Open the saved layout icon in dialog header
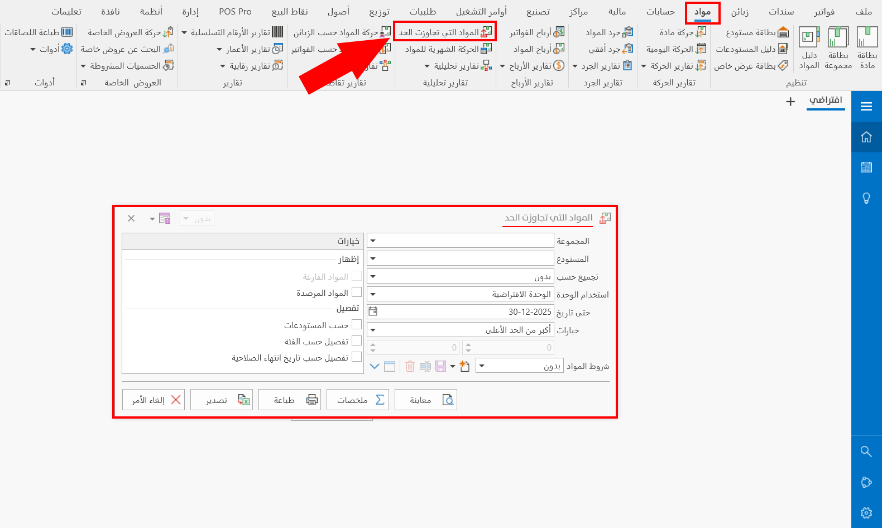The image size is (882, 528). coord(164,218)
